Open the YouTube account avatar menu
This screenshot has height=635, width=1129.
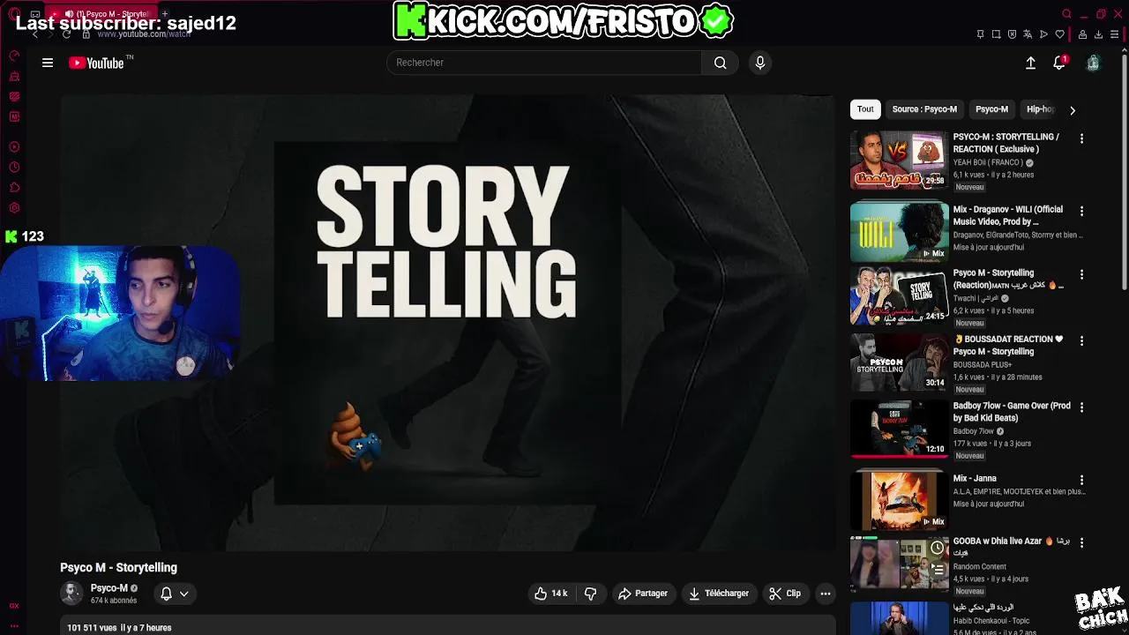(x=1093, y=63)
